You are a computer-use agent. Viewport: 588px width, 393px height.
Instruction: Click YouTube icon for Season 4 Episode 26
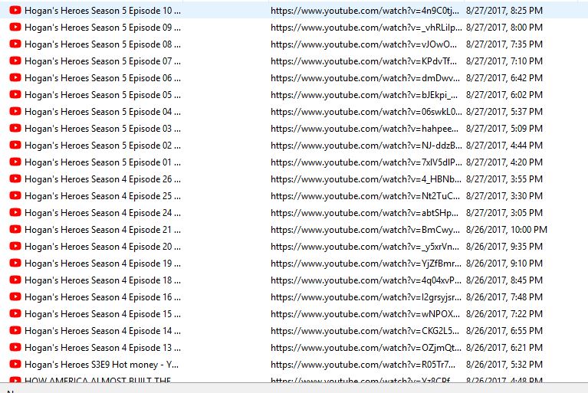15,178
